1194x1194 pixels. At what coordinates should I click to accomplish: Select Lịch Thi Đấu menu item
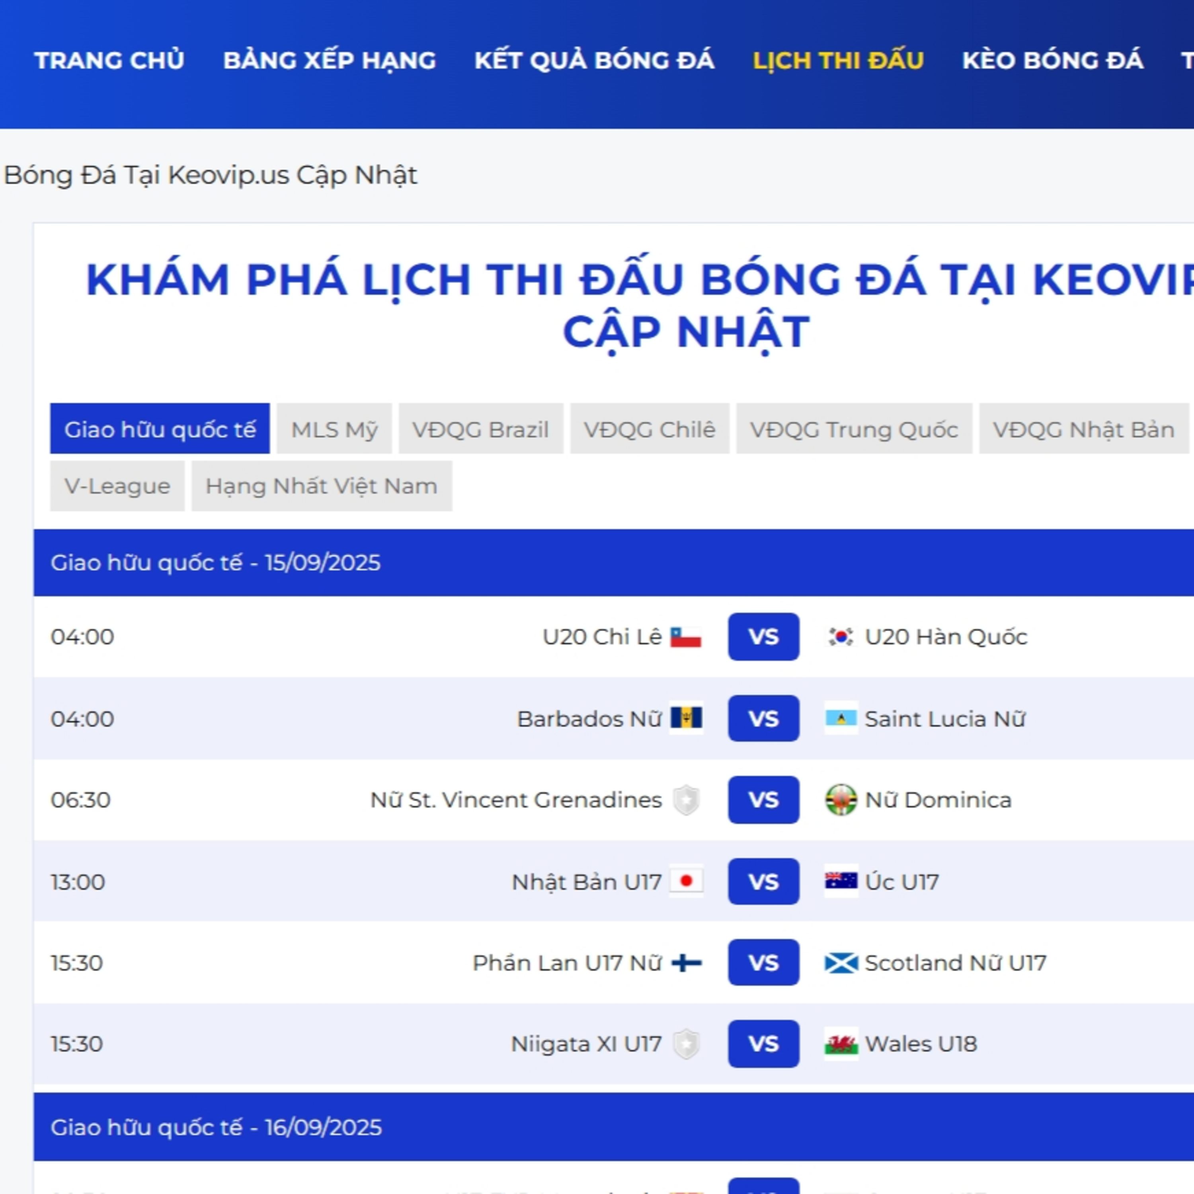838,60
